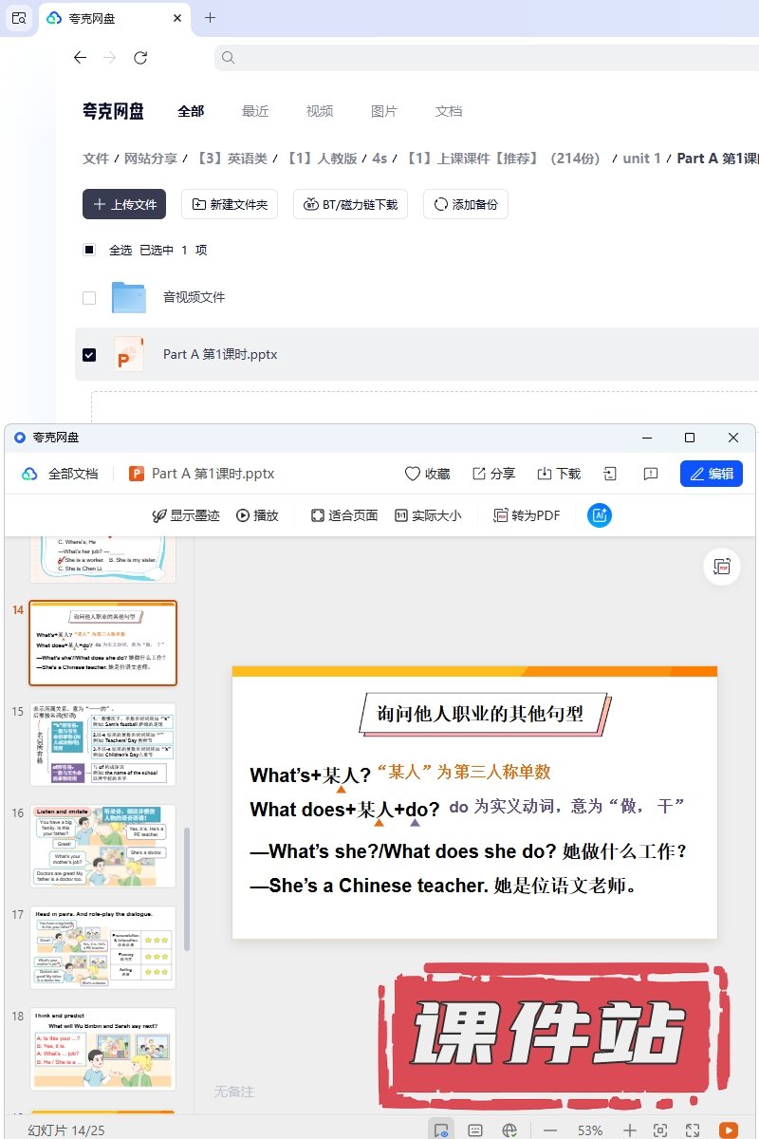
Task: Switch to the 视频 tab
Action: coord(320,111)
